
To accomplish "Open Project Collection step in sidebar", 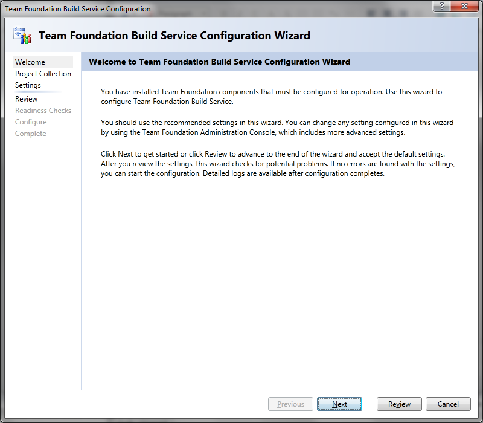I will click(x=43, y=74).
